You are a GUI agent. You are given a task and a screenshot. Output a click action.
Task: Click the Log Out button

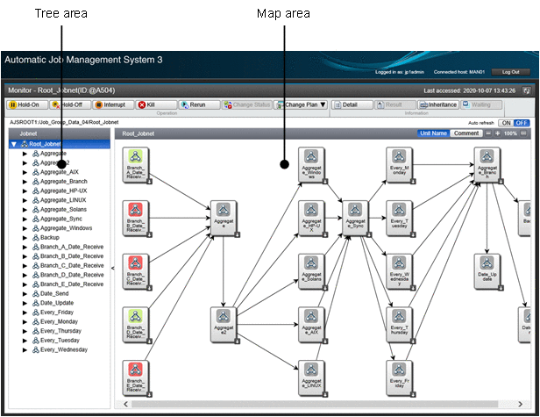pyautogui.click(x=509, y=72)
